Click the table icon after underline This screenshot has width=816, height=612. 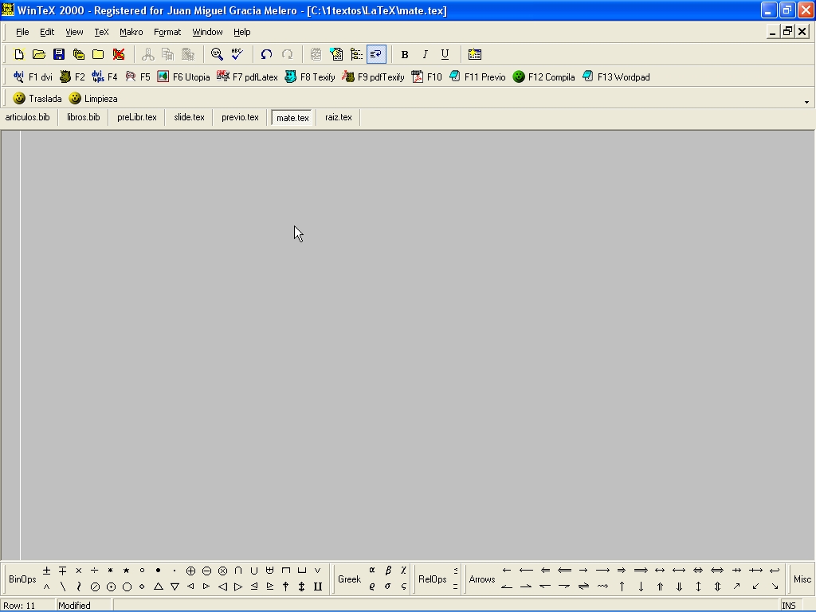(x=475, y=54)
